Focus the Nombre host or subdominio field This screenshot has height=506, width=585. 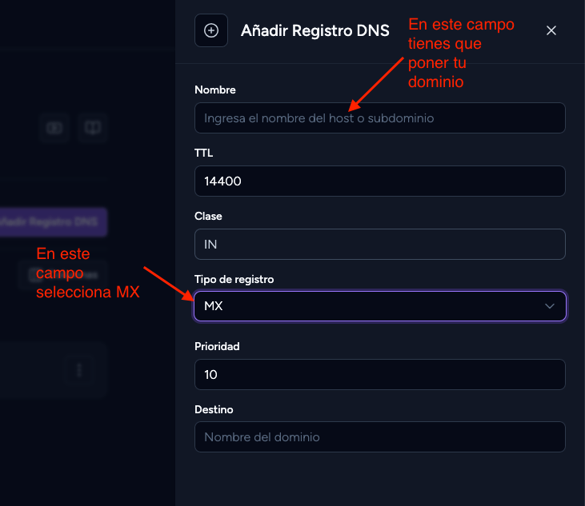click(380, 118)
